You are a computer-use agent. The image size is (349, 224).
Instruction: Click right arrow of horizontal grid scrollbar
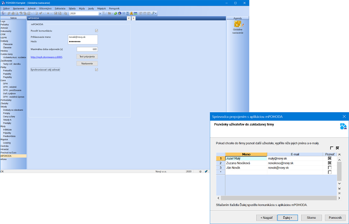tap(339, 198)
